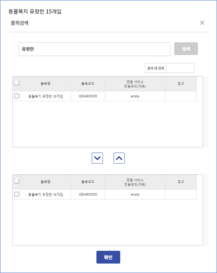Focus the 유정란 search input field

tap(94, 49)
